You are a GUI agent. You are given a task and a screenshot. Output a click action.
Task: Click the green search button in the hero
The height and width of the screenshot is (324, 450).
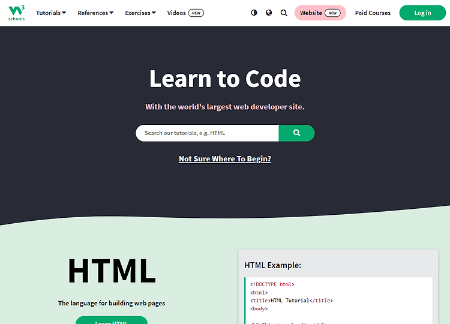(x=296, y=133)
